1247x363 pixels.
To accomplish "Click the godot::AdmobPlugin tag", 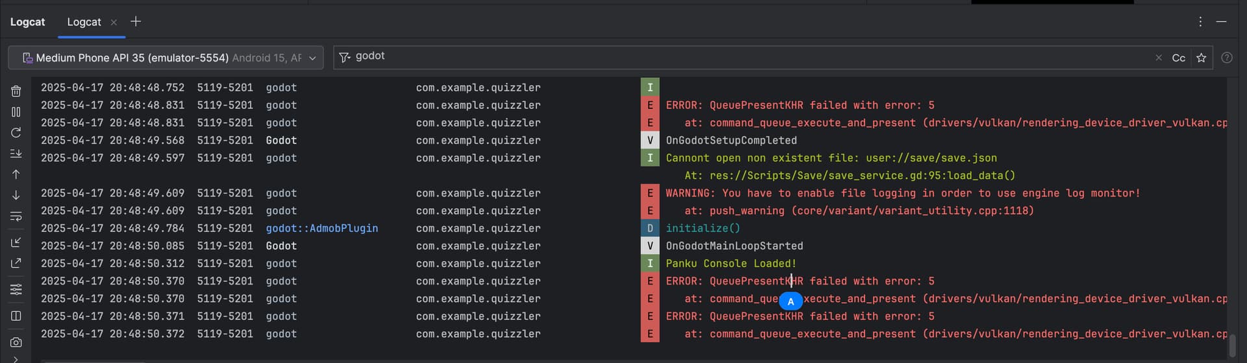I will (x=322, y=228).
